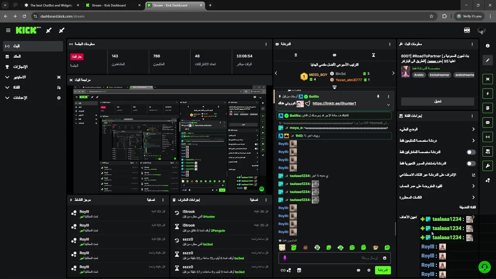
Task: Click the stream preview thumbnail
Action: click(170, 139)
